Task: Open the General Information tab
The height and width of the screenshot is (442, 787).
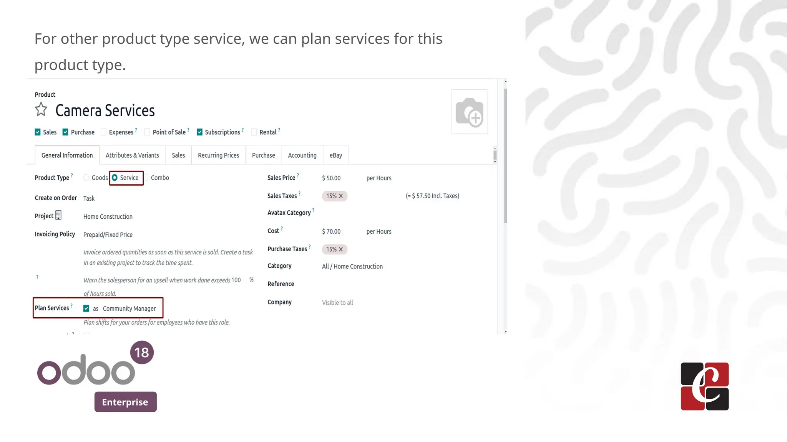Action: click(67, 155)
